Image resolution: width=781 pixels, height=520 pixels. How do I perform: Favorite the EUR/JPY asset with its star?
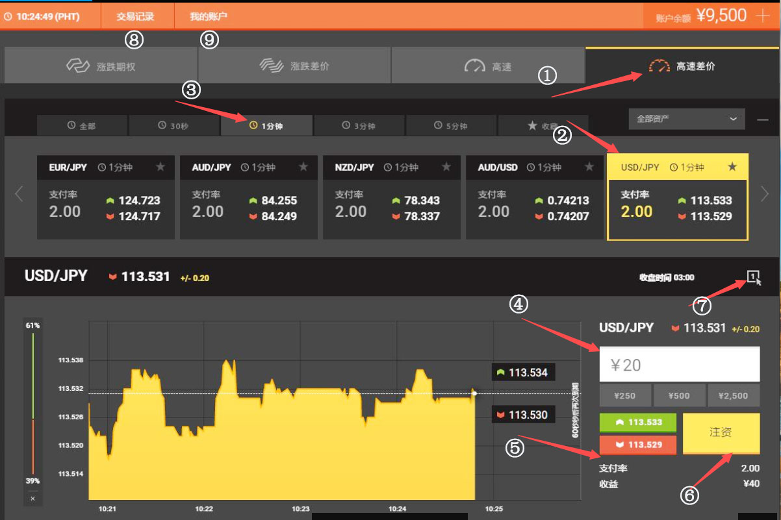click(160, 167)
